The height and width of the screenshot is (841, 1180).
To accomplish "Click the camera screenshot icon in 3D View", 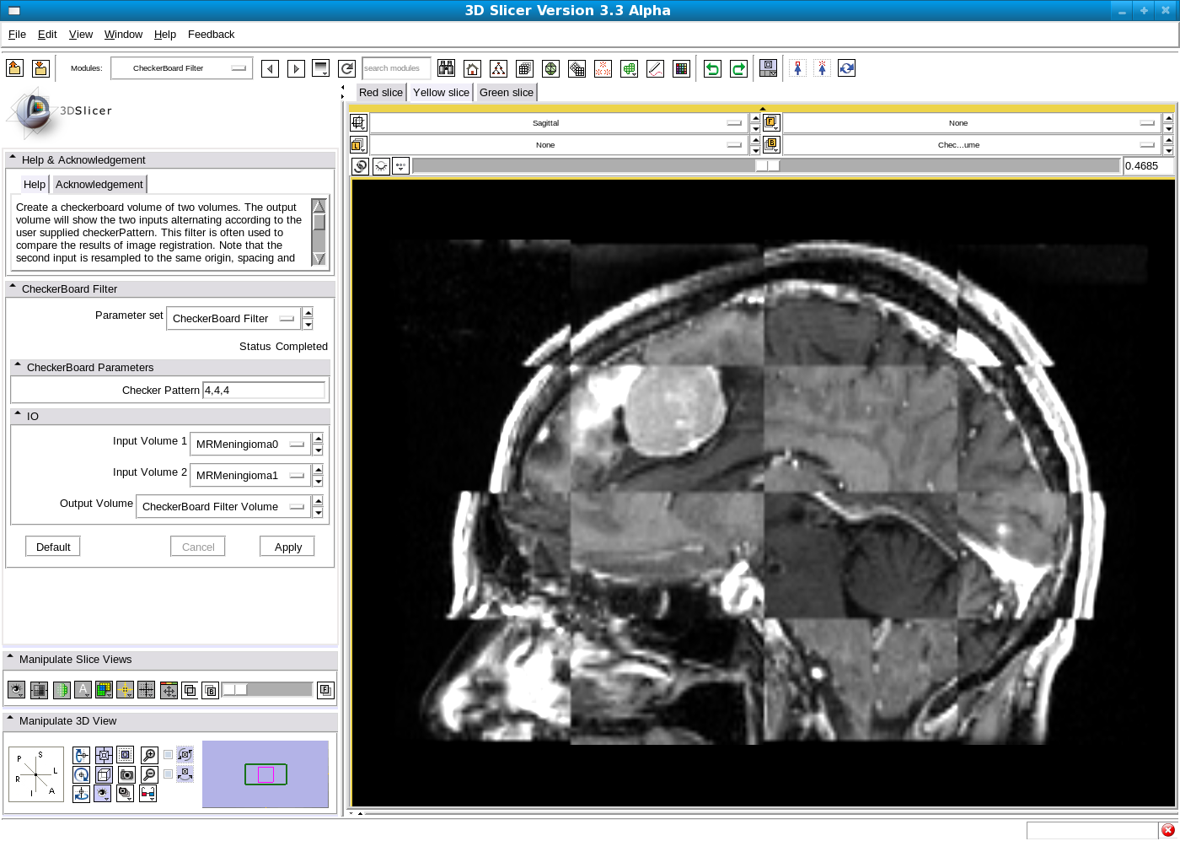I will [126, 774].
